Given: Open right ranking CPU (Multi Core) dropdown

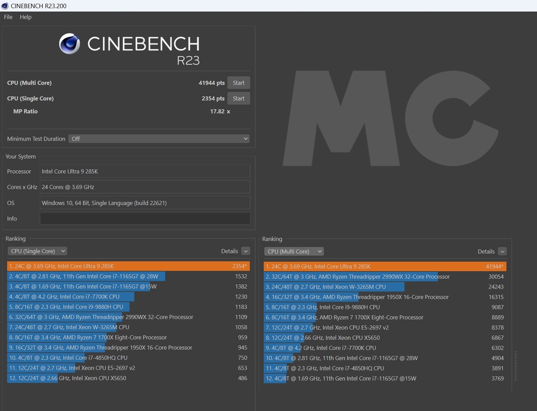Looking at the screenshot, I should tap(294, 251).
